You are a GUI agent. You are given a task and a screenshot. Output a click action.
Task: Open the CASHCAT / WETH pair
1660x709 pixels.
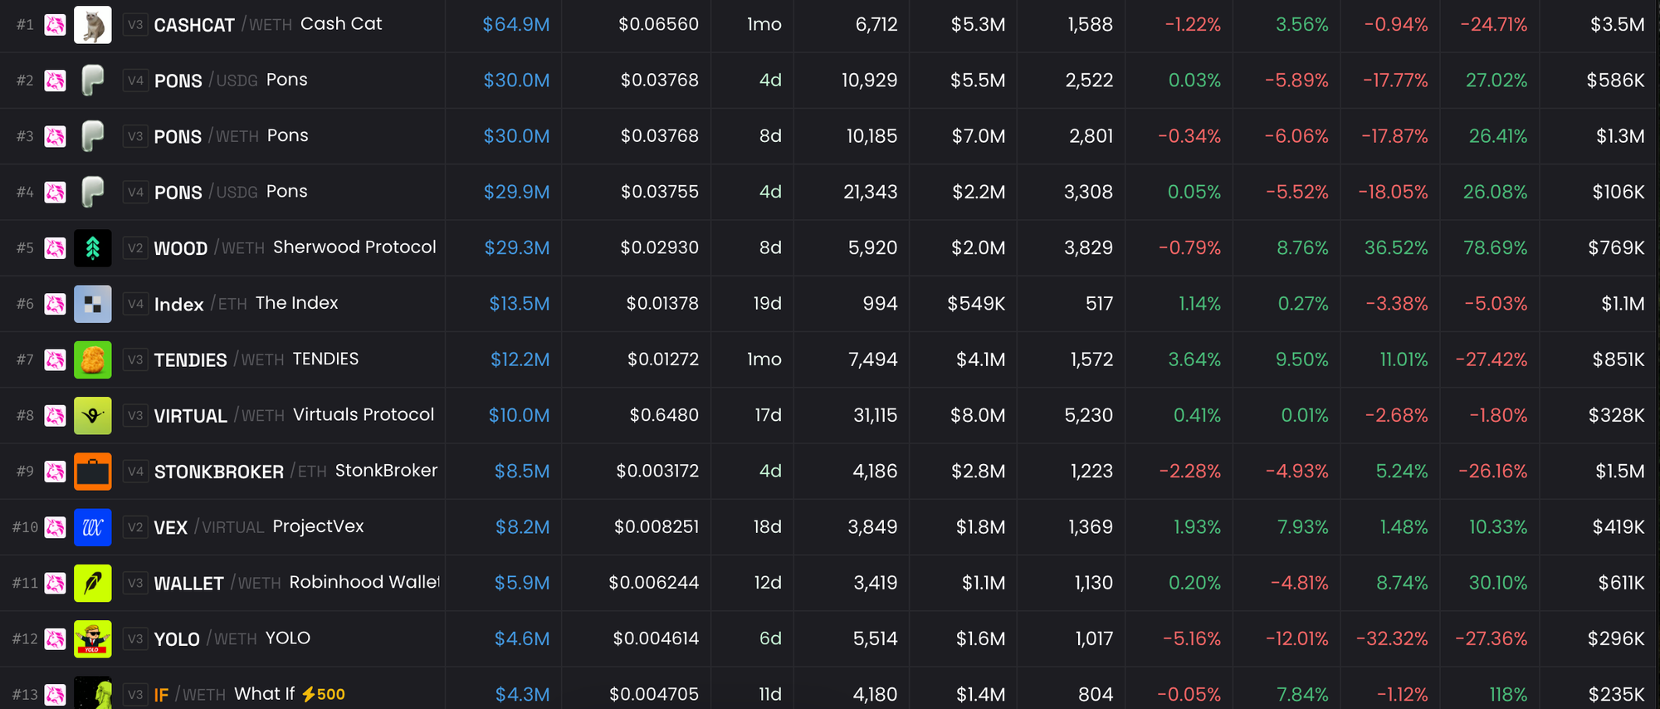pyautogui.click(x=222, y=25)
